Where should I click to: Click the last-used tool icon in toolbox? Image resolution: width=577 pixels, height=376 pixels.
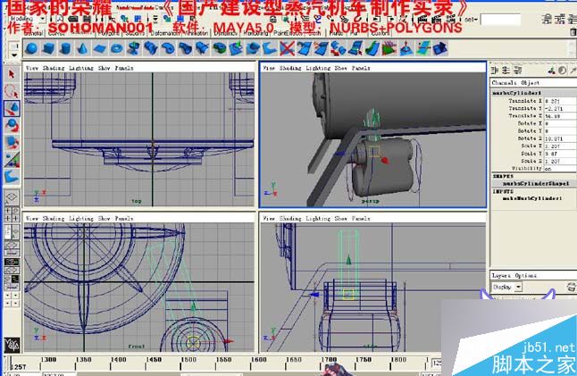click(x=12, y=176)
